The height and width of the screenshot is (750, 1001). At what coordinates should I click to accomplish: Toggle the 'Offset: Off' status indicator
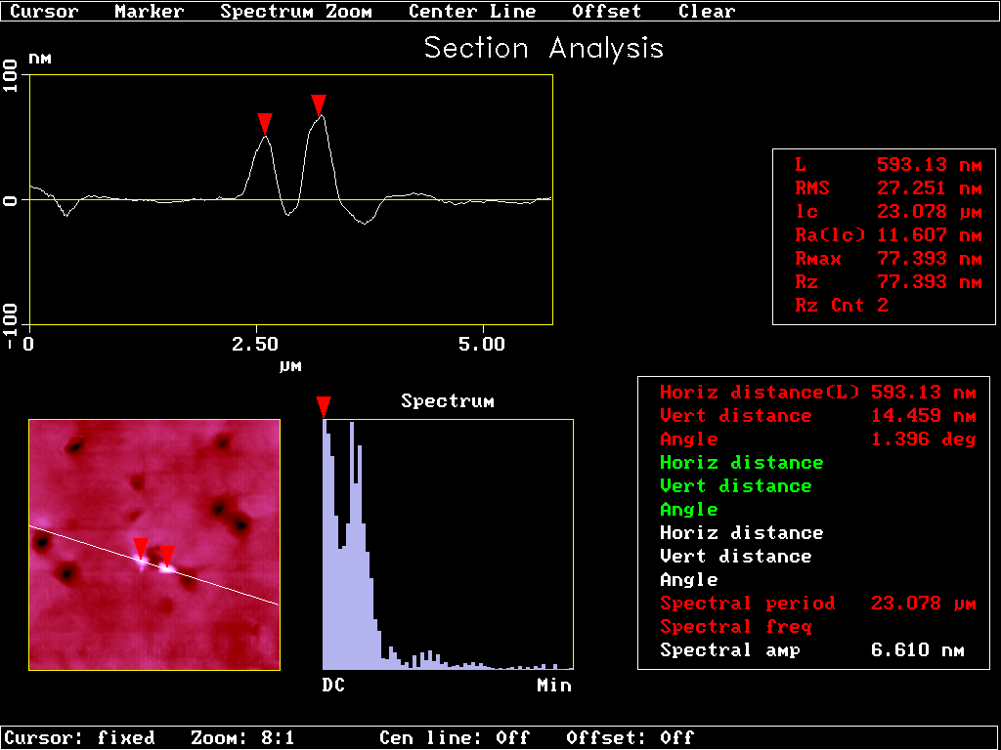click(630, 737)
